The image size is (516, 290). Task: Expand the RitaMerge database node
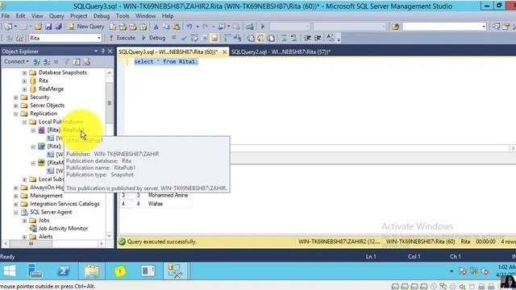[24, 89]
